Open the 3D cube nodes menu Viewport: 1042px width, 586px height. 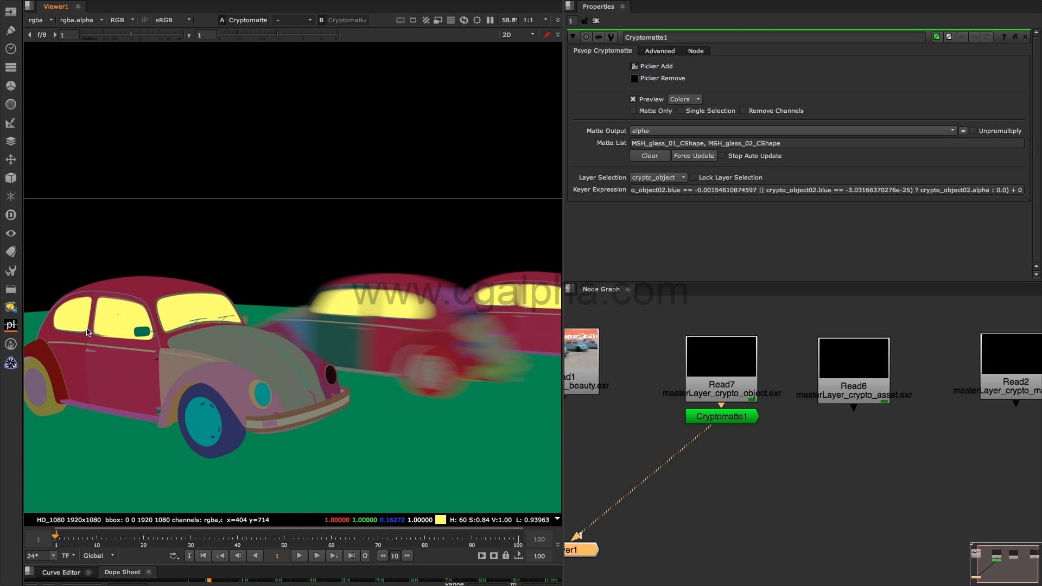click(x=10, y=178)
